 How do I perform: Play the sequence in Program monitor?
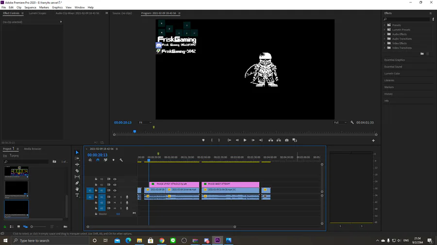[x=245, y=140]
